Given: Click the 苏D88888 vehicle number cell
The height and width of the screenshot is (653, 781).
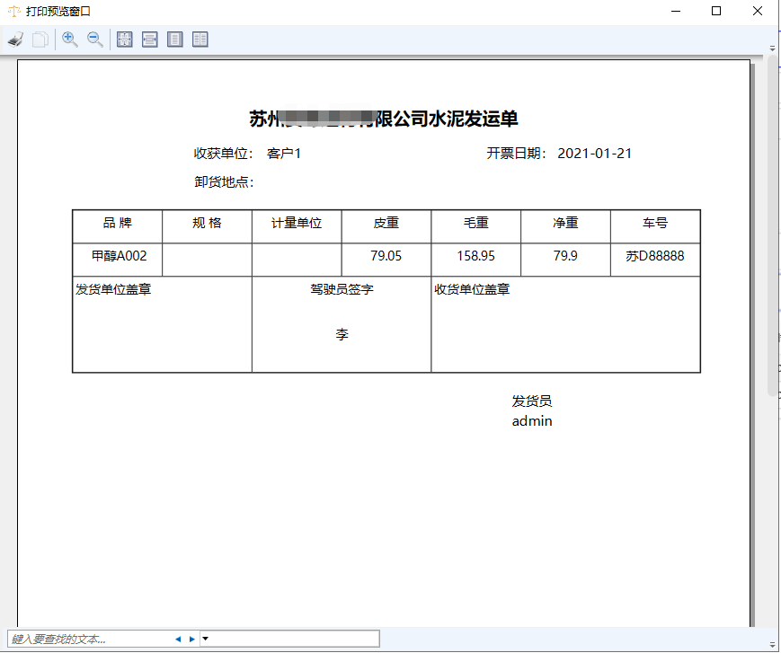Looking at the screenshot, I should pyautogui.click(x=654, y=256).
